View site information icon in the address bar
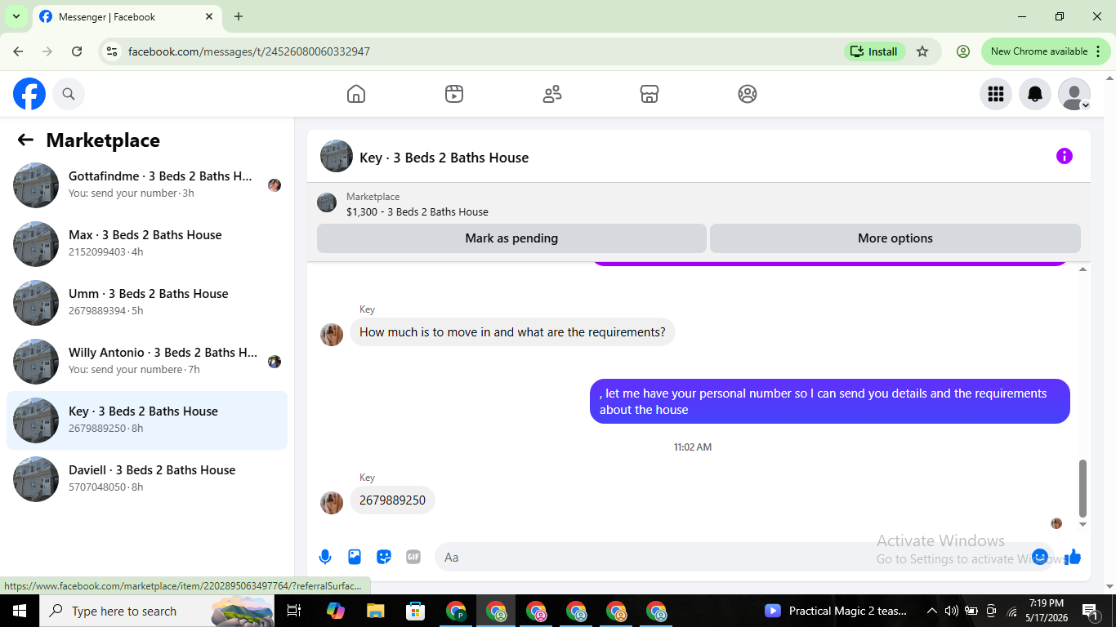The width and height of the screenshot is (1116, 627). (113, 51)
